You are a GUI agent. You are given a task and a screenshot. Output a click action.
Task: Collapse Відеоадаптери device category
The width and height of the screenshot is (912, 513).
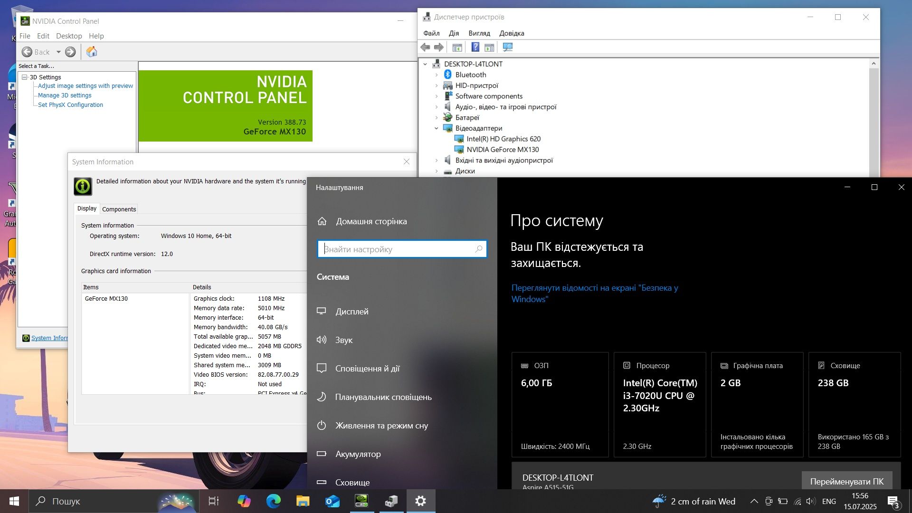(x=437, y=128)
